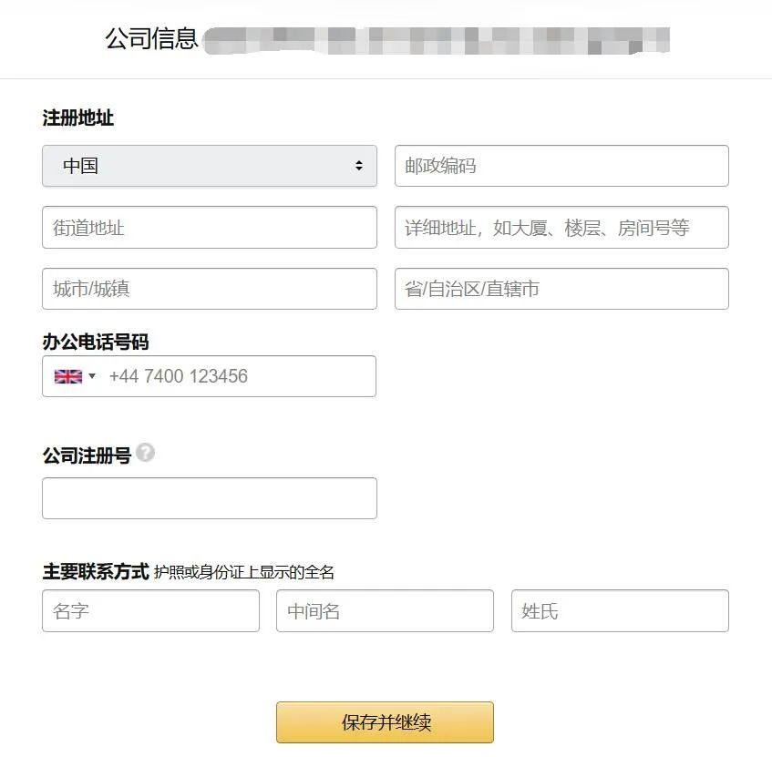
Task: Select the 详细地址 input field
Action: tap(561, 227)
